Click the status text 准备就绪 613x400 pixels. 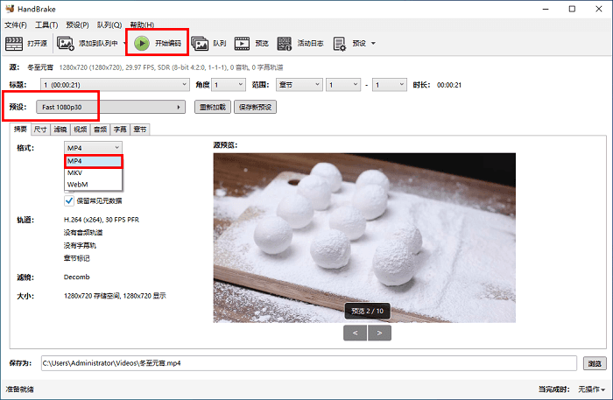[20, 389]
